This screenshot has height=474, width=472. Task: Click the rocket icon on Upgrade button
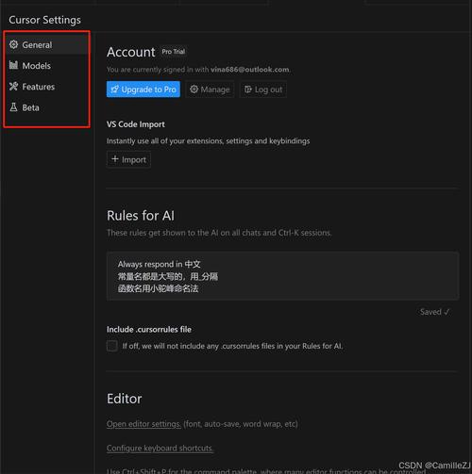115,90
